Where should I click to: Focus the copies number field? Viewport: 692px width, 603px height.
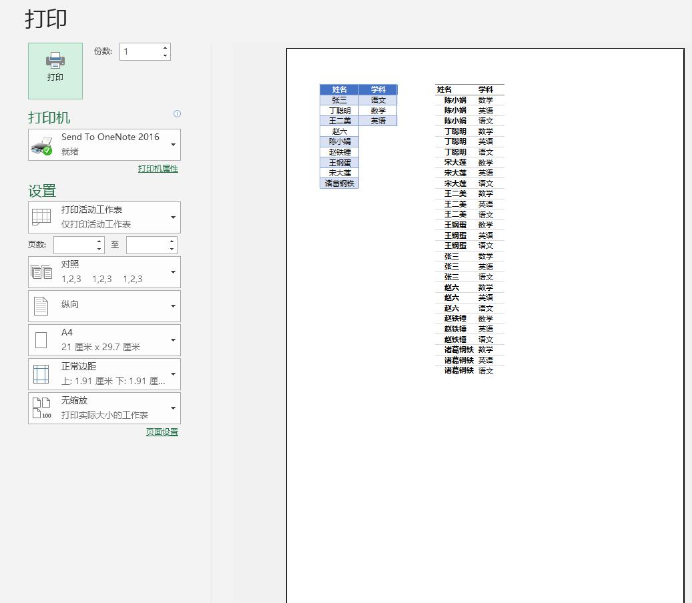140,51
